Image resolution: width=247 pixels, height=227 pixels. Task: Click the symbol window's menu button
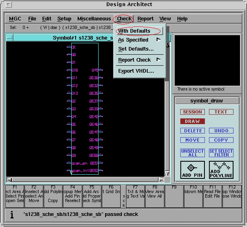(9, 38)
